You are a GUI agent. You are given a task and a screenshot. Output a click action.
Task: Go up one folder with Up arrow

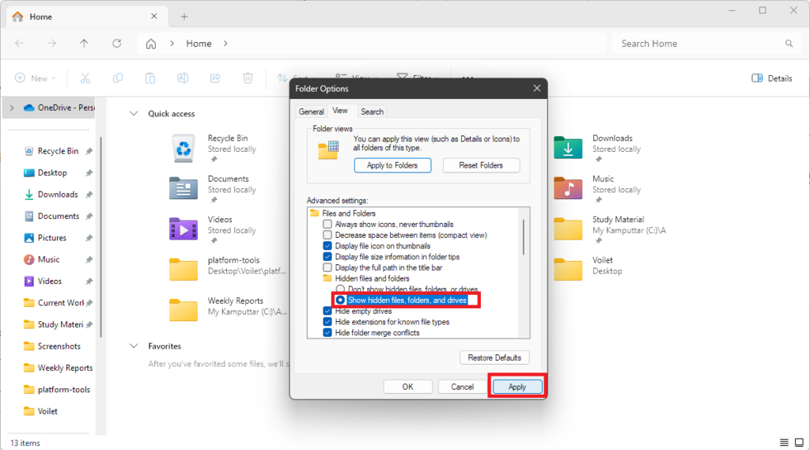click(85, 43)
